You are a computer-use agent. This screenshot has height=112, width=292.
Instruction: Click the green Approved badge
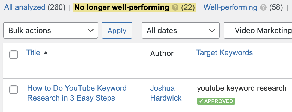point(216,102)
